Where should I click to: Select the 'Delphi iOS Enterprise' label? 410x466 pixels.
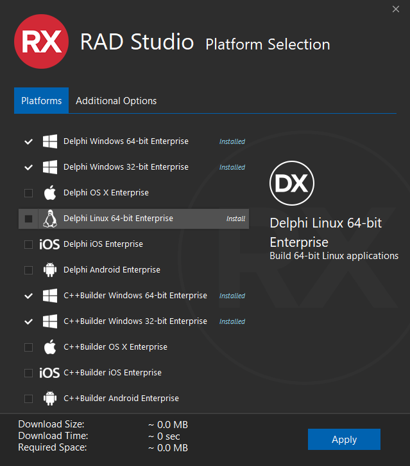tap(103, 244)
